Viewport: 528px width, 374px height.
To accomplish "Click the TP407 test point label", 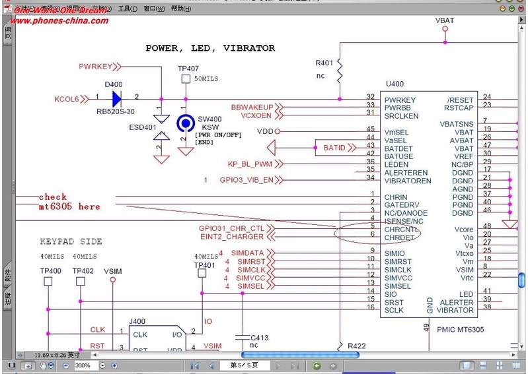I will click(x=188, y=69).
